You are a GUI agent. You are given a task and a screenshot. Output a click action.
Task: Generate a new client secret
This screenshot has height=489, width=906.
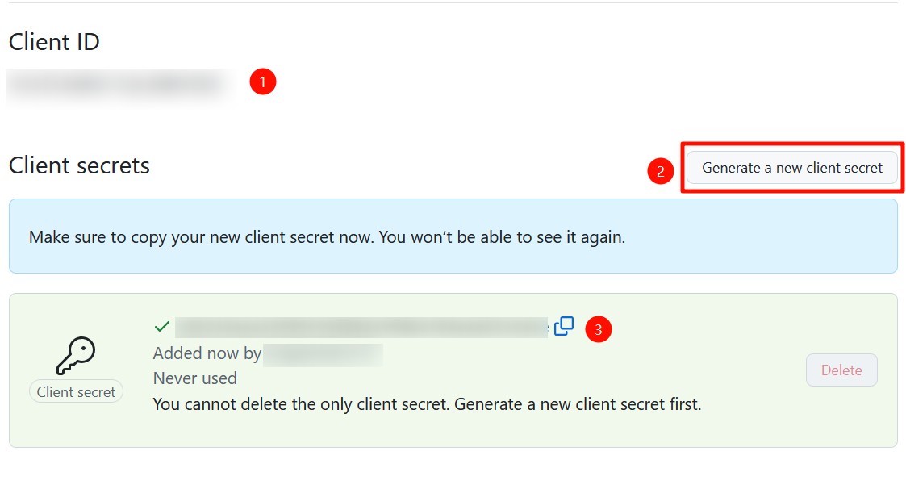pyautogui.click(x=791, y=168)
